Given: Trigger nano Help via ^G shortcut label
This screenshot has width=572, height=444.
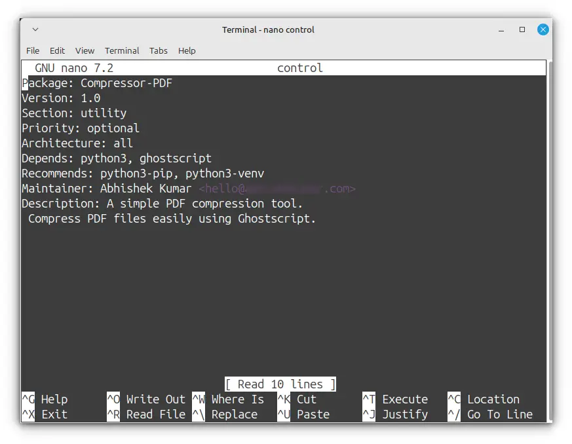Looking at the screenshot, I should click(43, 399).
